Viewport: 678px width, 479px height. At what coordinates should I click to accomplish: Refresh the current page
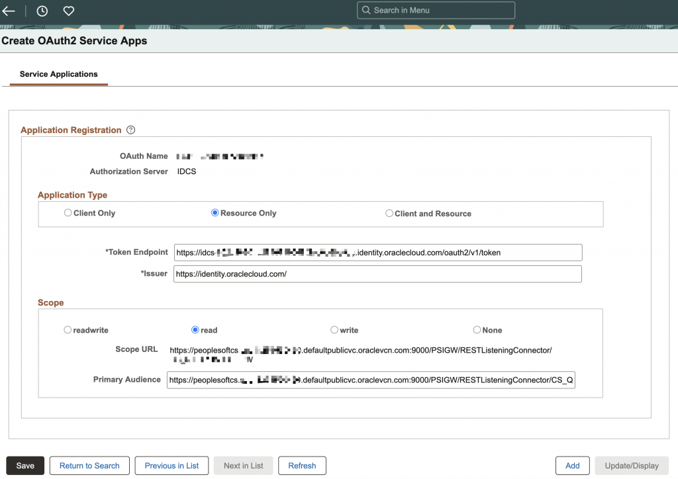302,465
